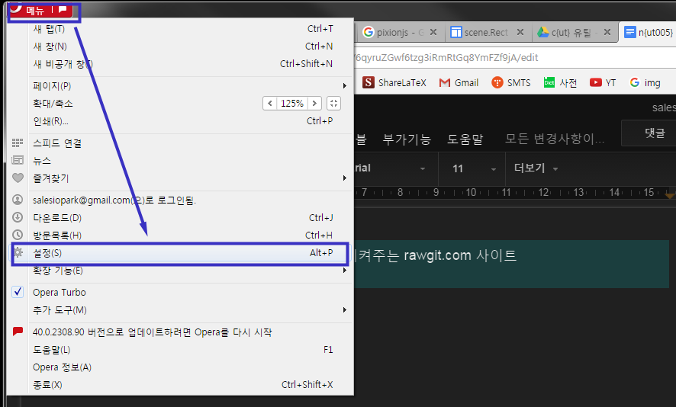The image size is (676, 407).
Task: Click the download arrow icon
Action: [18, 217]
